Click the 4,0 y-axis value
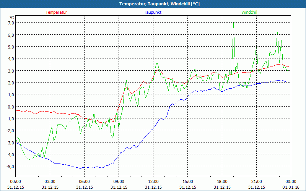Viewport: 306px width, 191px height. [11, 59]
